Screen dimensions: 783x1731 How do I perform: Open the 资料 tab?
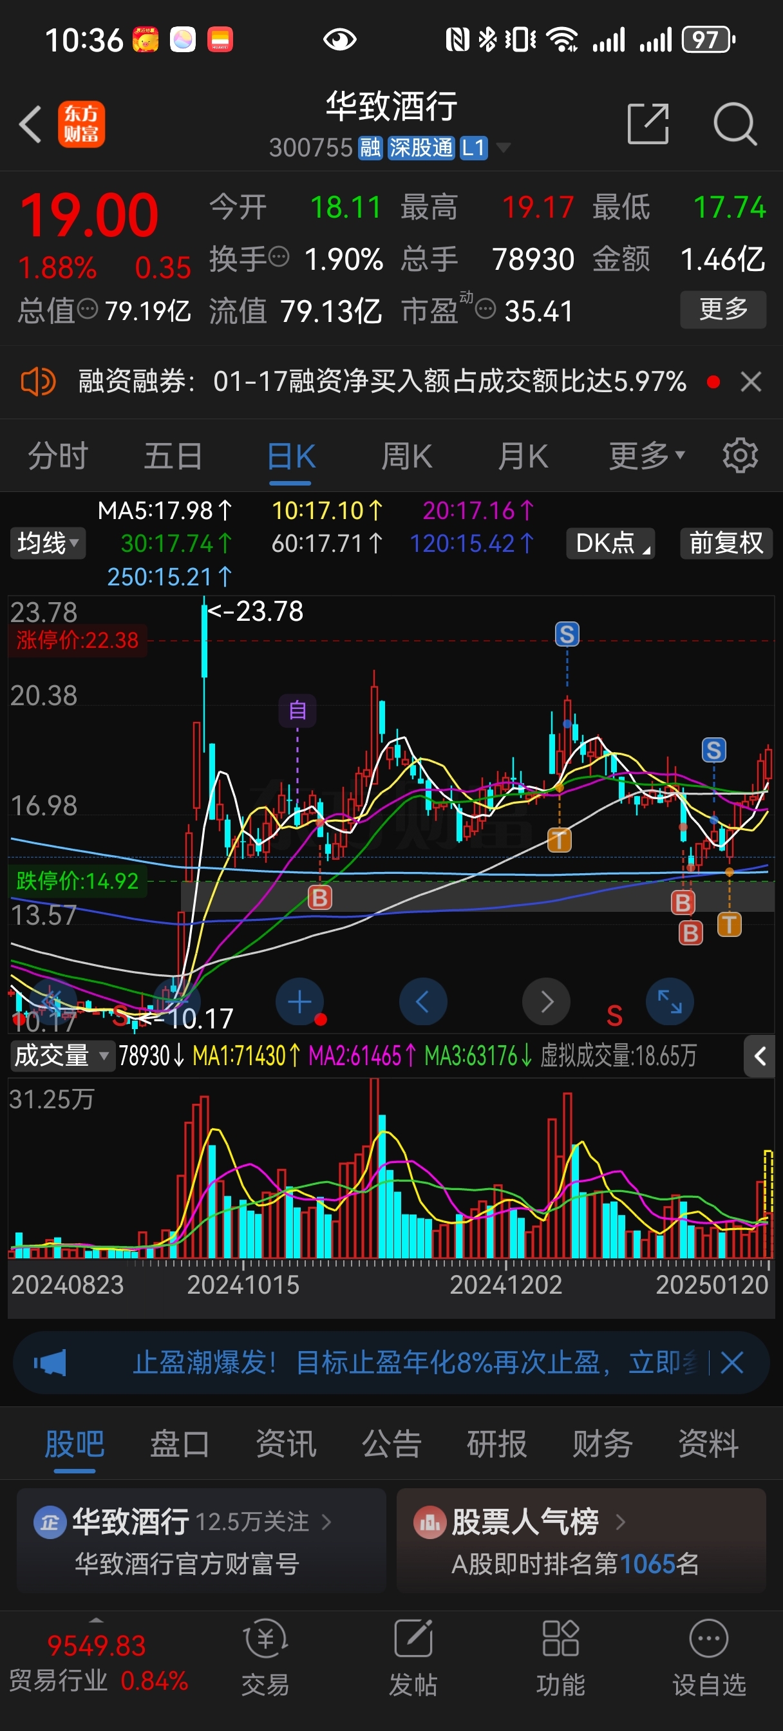click(x=708, y=1443)
